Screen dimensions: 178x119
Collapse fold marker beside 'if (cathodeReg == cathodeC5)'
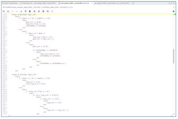(6, 50)
